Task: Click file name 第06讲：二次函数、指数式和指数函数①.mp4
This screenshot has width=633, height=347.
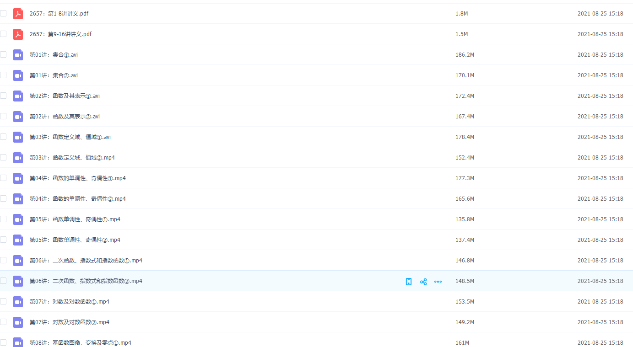Action: point(86,261)
